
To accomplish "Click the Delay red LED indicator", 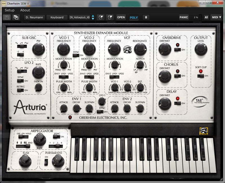I will click(178, 98).
